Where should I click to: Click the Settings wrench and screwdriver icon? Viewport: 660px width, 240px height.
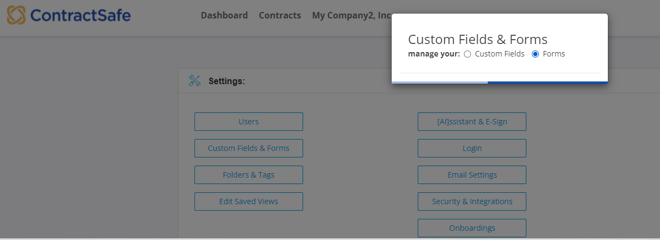194,81
